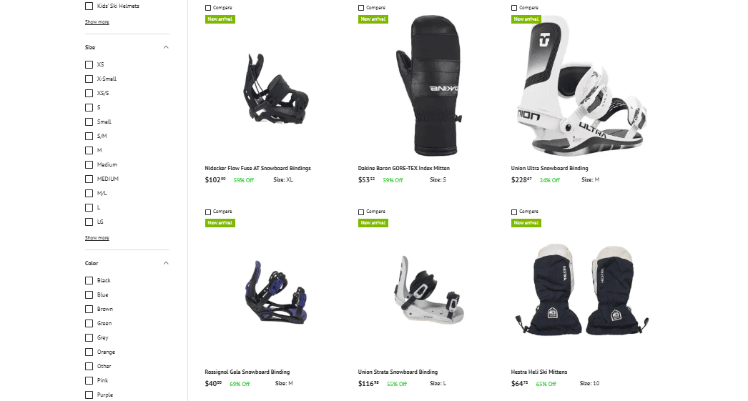Viewport: 748px width, 401px height.
Task: Tick Compare for Nidecker Flow Fuse bindings
Action: [208, 8]
